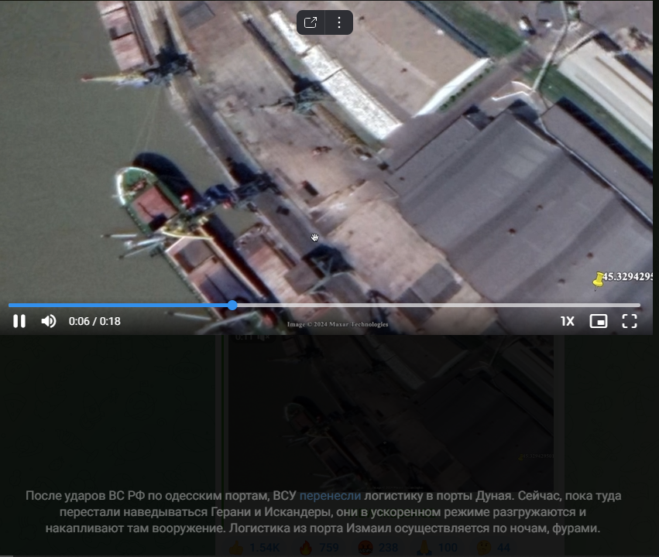Click the yellow pushpin map marker
The image size is (659, 557).
pos(598,280)
